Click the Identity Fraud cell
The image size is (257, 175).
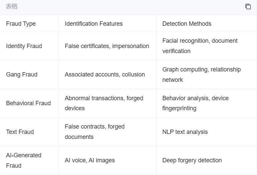coord(29,46)
